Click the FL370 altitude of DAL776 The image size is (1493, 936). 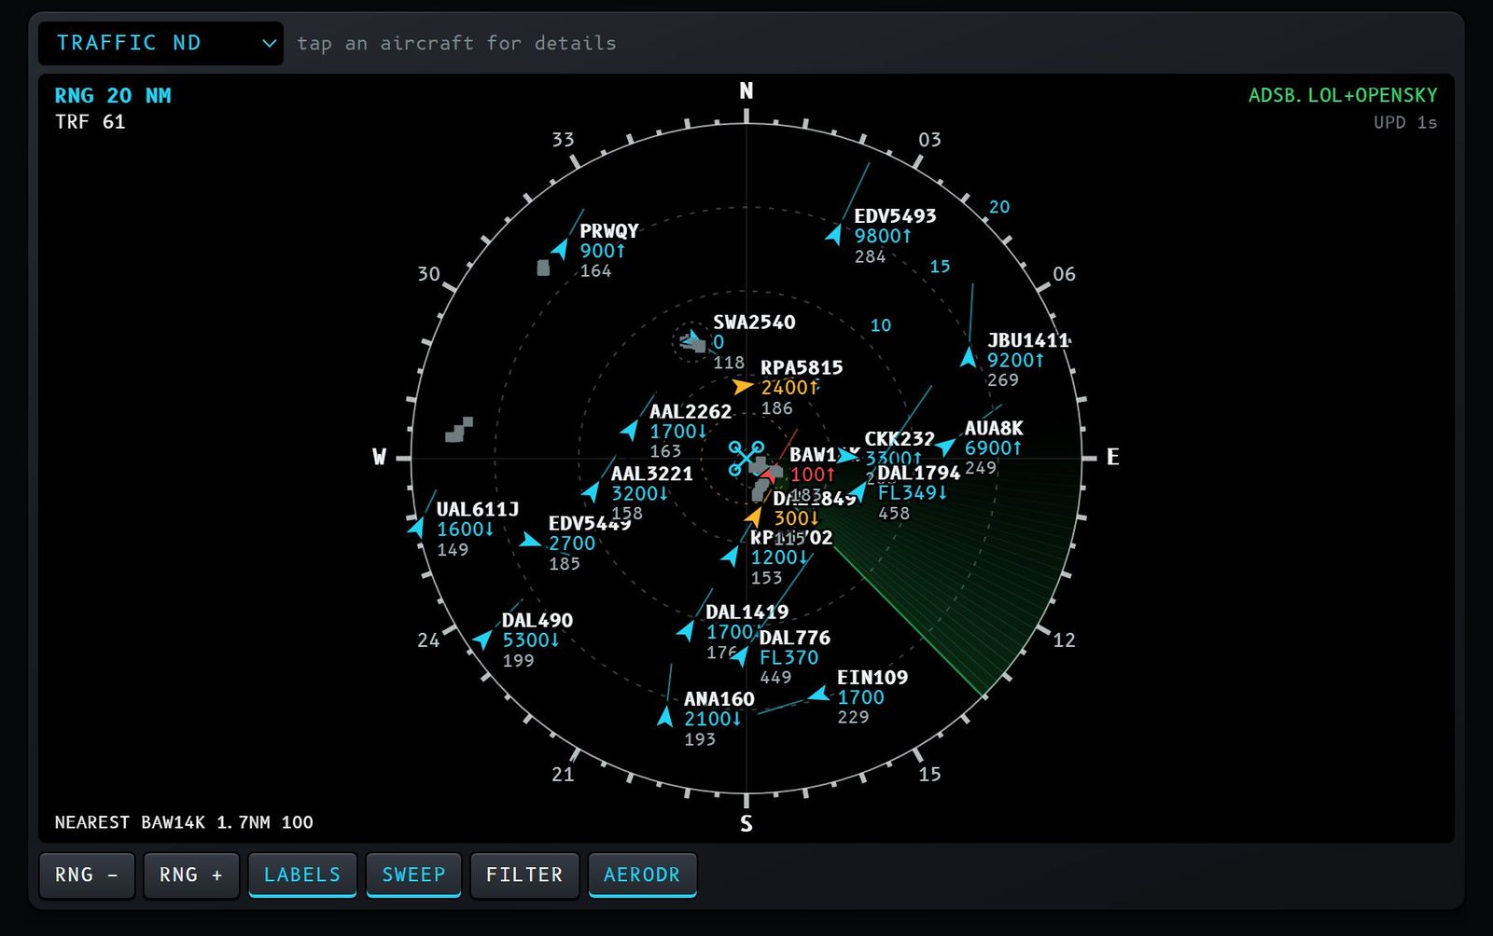(x=788, y=657)
